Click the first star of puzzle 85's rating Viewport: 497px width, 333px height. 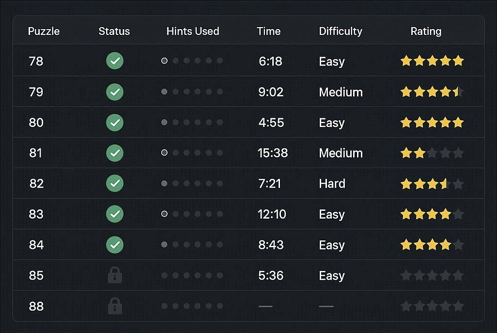(x=406, y=275)
